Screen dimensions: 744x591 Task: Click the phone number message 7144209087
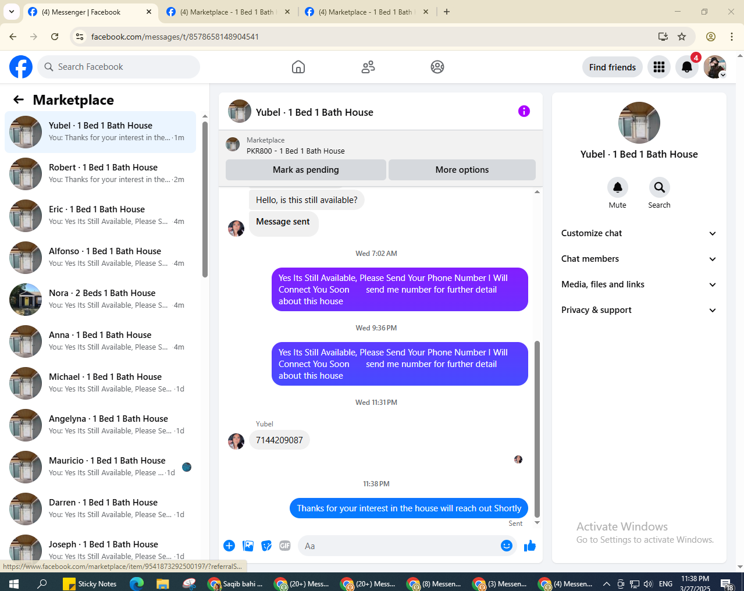pyautogui.click(x=279, y=440)
